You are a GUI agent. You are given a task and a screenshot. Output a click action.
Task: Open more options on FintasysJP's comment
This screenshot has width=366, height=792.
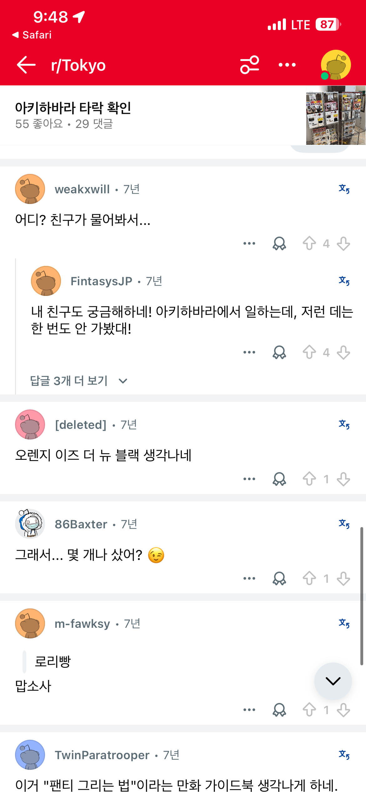[x=249, y=353]
